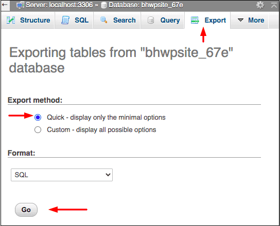The height and width of the screenshot is (226, 280).
Task: Open page settings gear icon
Action: (x=260, y=5)
